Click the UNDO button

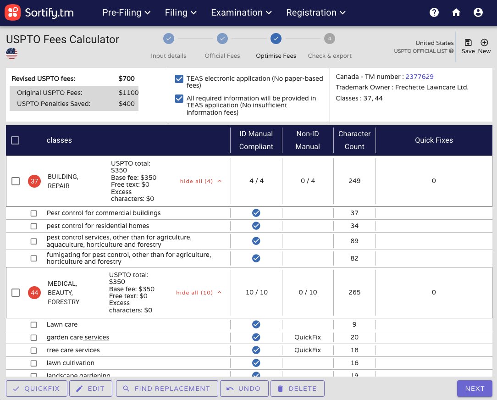pos(244,389)
